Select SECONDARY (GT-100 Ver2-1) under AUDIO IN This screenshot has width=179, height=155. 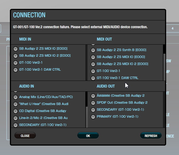click(16, 125)
